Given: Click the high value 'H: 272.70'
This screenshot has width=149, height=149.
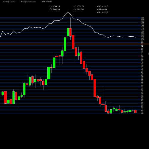Looking at the screenshot, I should coord(79,7).
